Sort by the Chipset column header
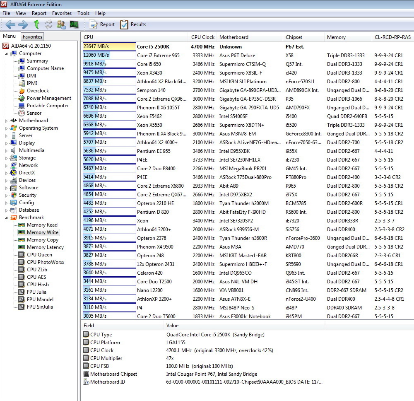The width and height of the screenshot is (414, 401). point(304,37)
